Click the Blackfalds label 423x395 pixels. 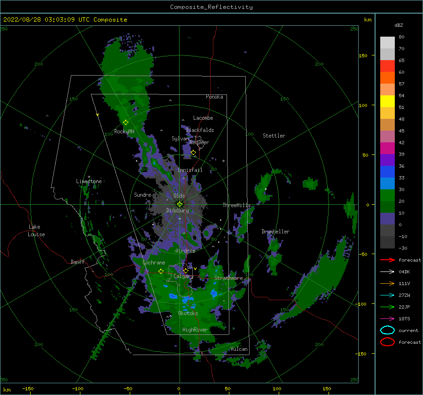point(200,130)
